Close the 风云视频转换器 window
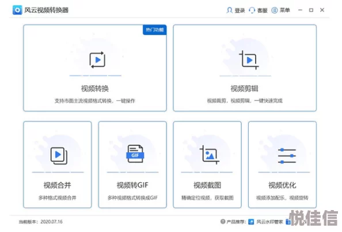This screenshot has height=232, width=342. click(322, 10)
